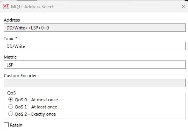Click the Retain label text
Viewport: 188px width, 136px height.
pyautogui.click(x=16, y=125)
